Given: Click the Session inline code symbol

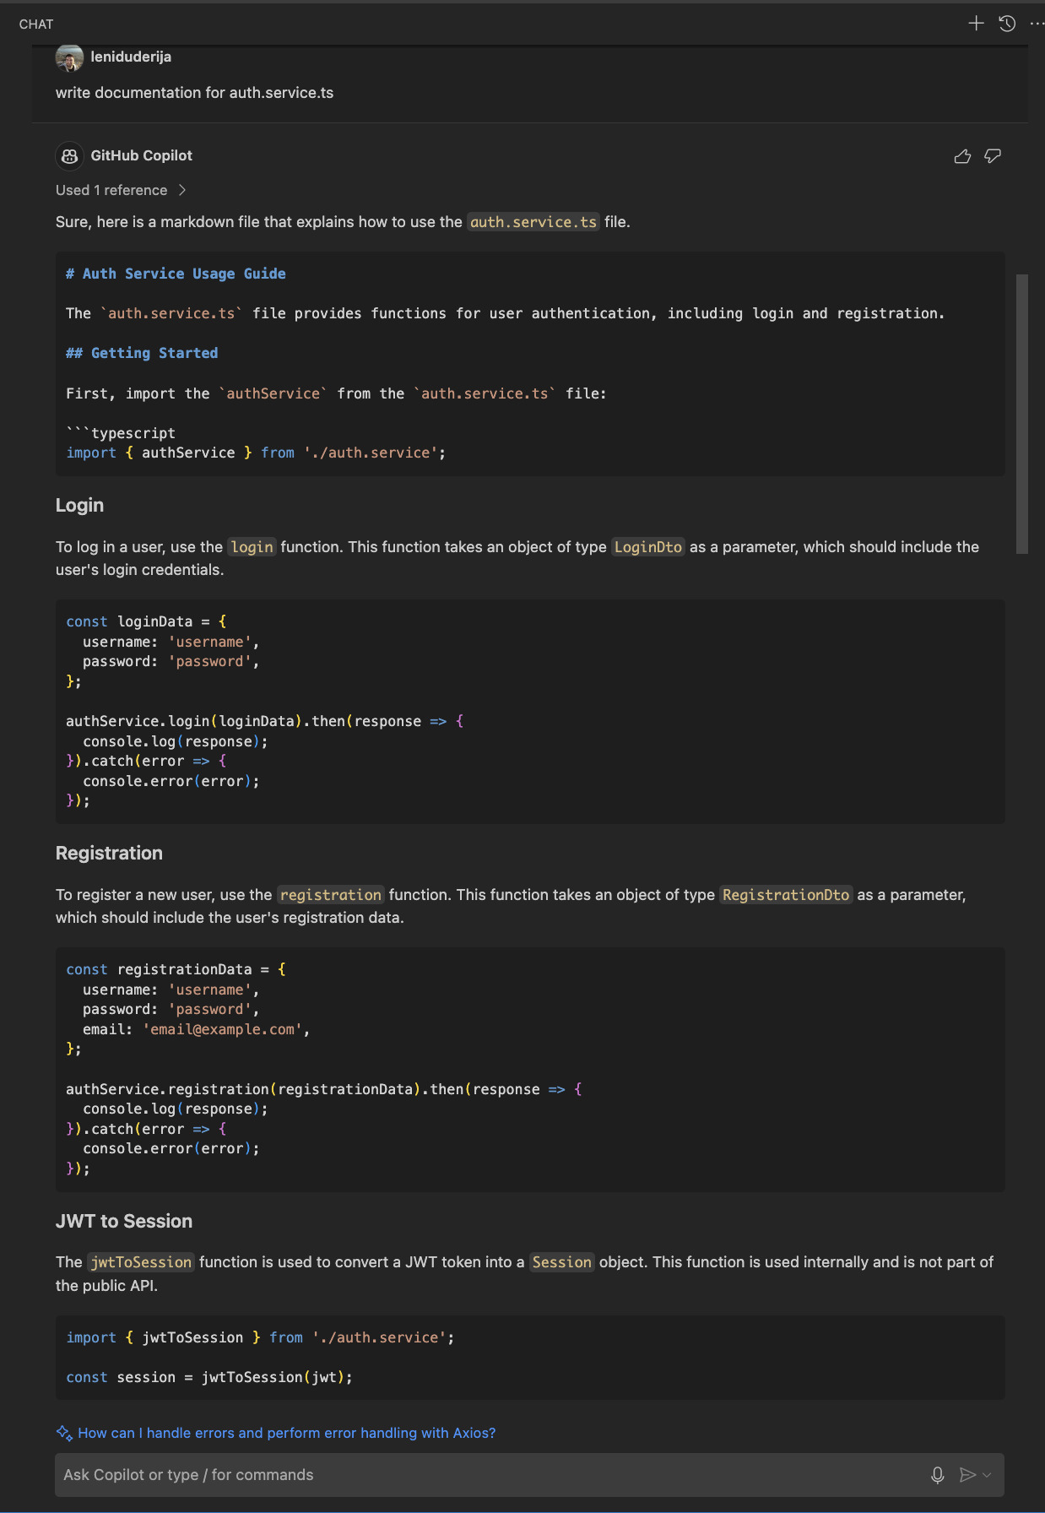Looking at the screenshot, I should point(561,1262).
